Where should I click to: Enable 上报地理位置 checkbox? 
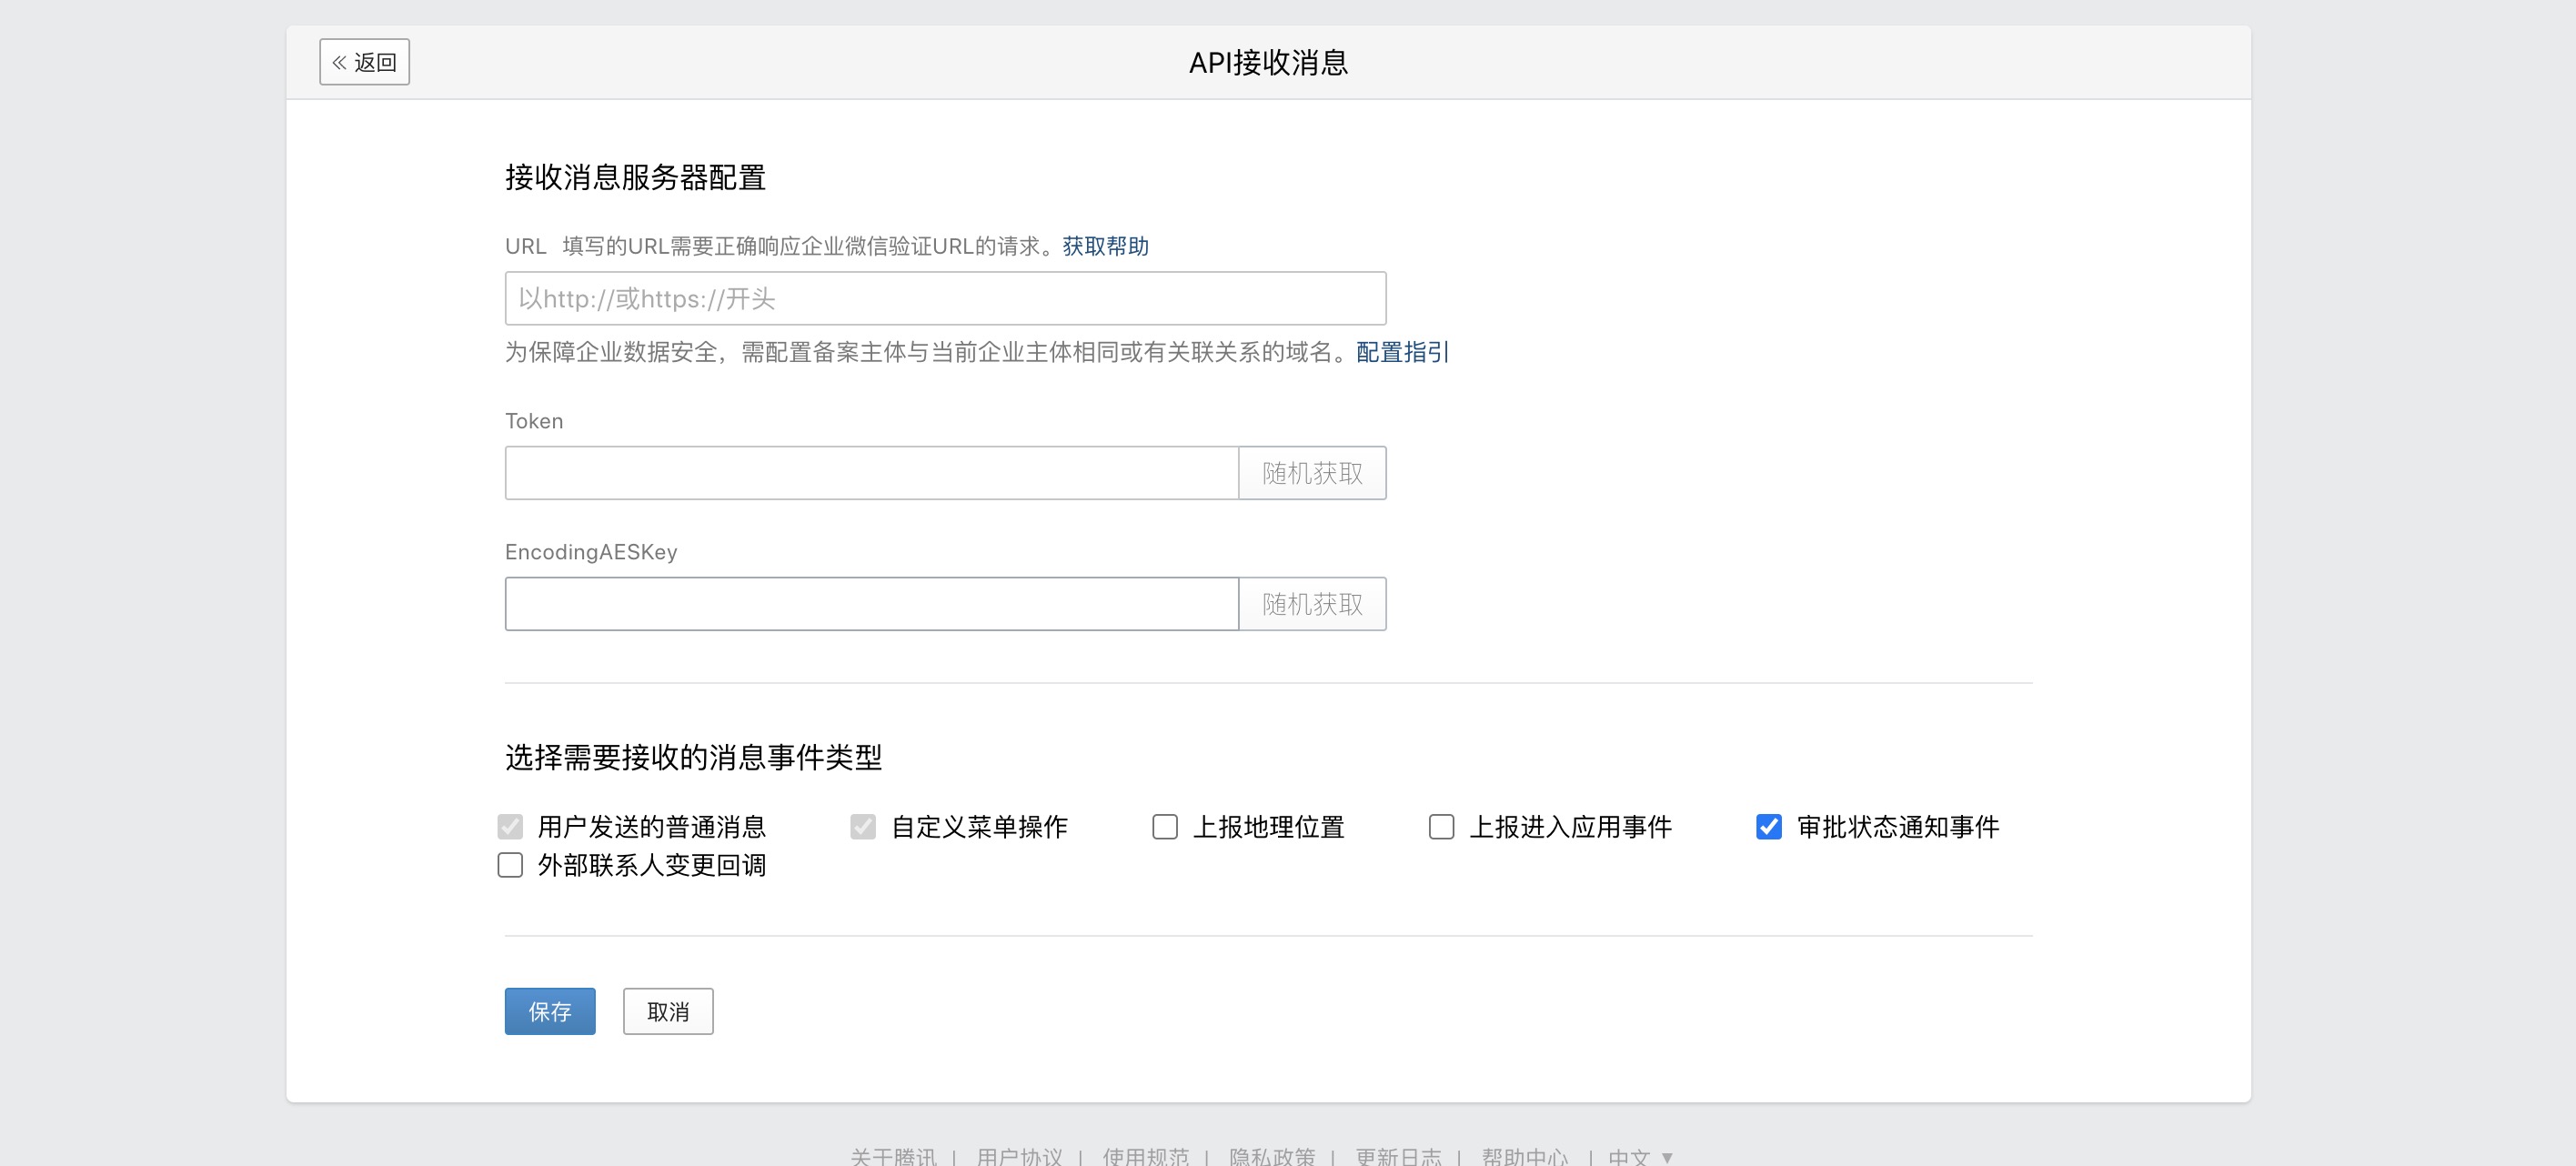tap(1165, 827)
